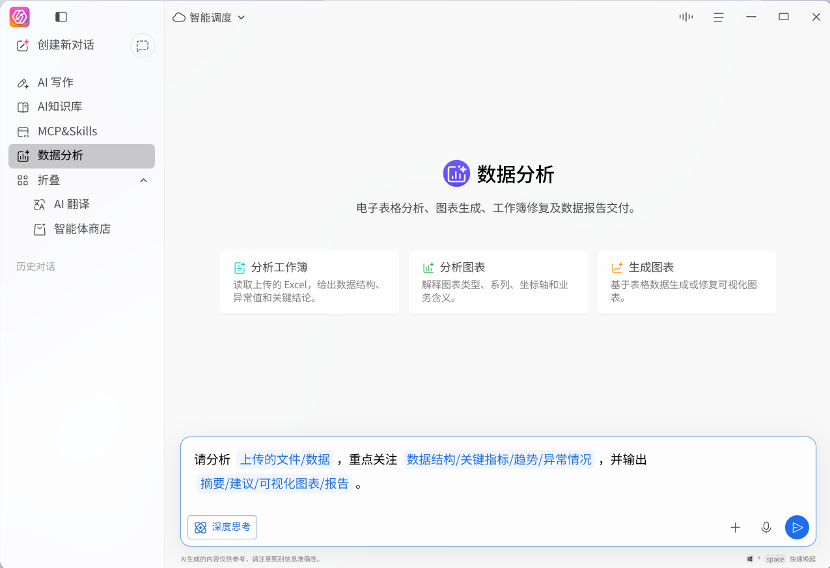830x568 pixels.
Task: Click the 历史对话 label
Action: pos(36,267)
